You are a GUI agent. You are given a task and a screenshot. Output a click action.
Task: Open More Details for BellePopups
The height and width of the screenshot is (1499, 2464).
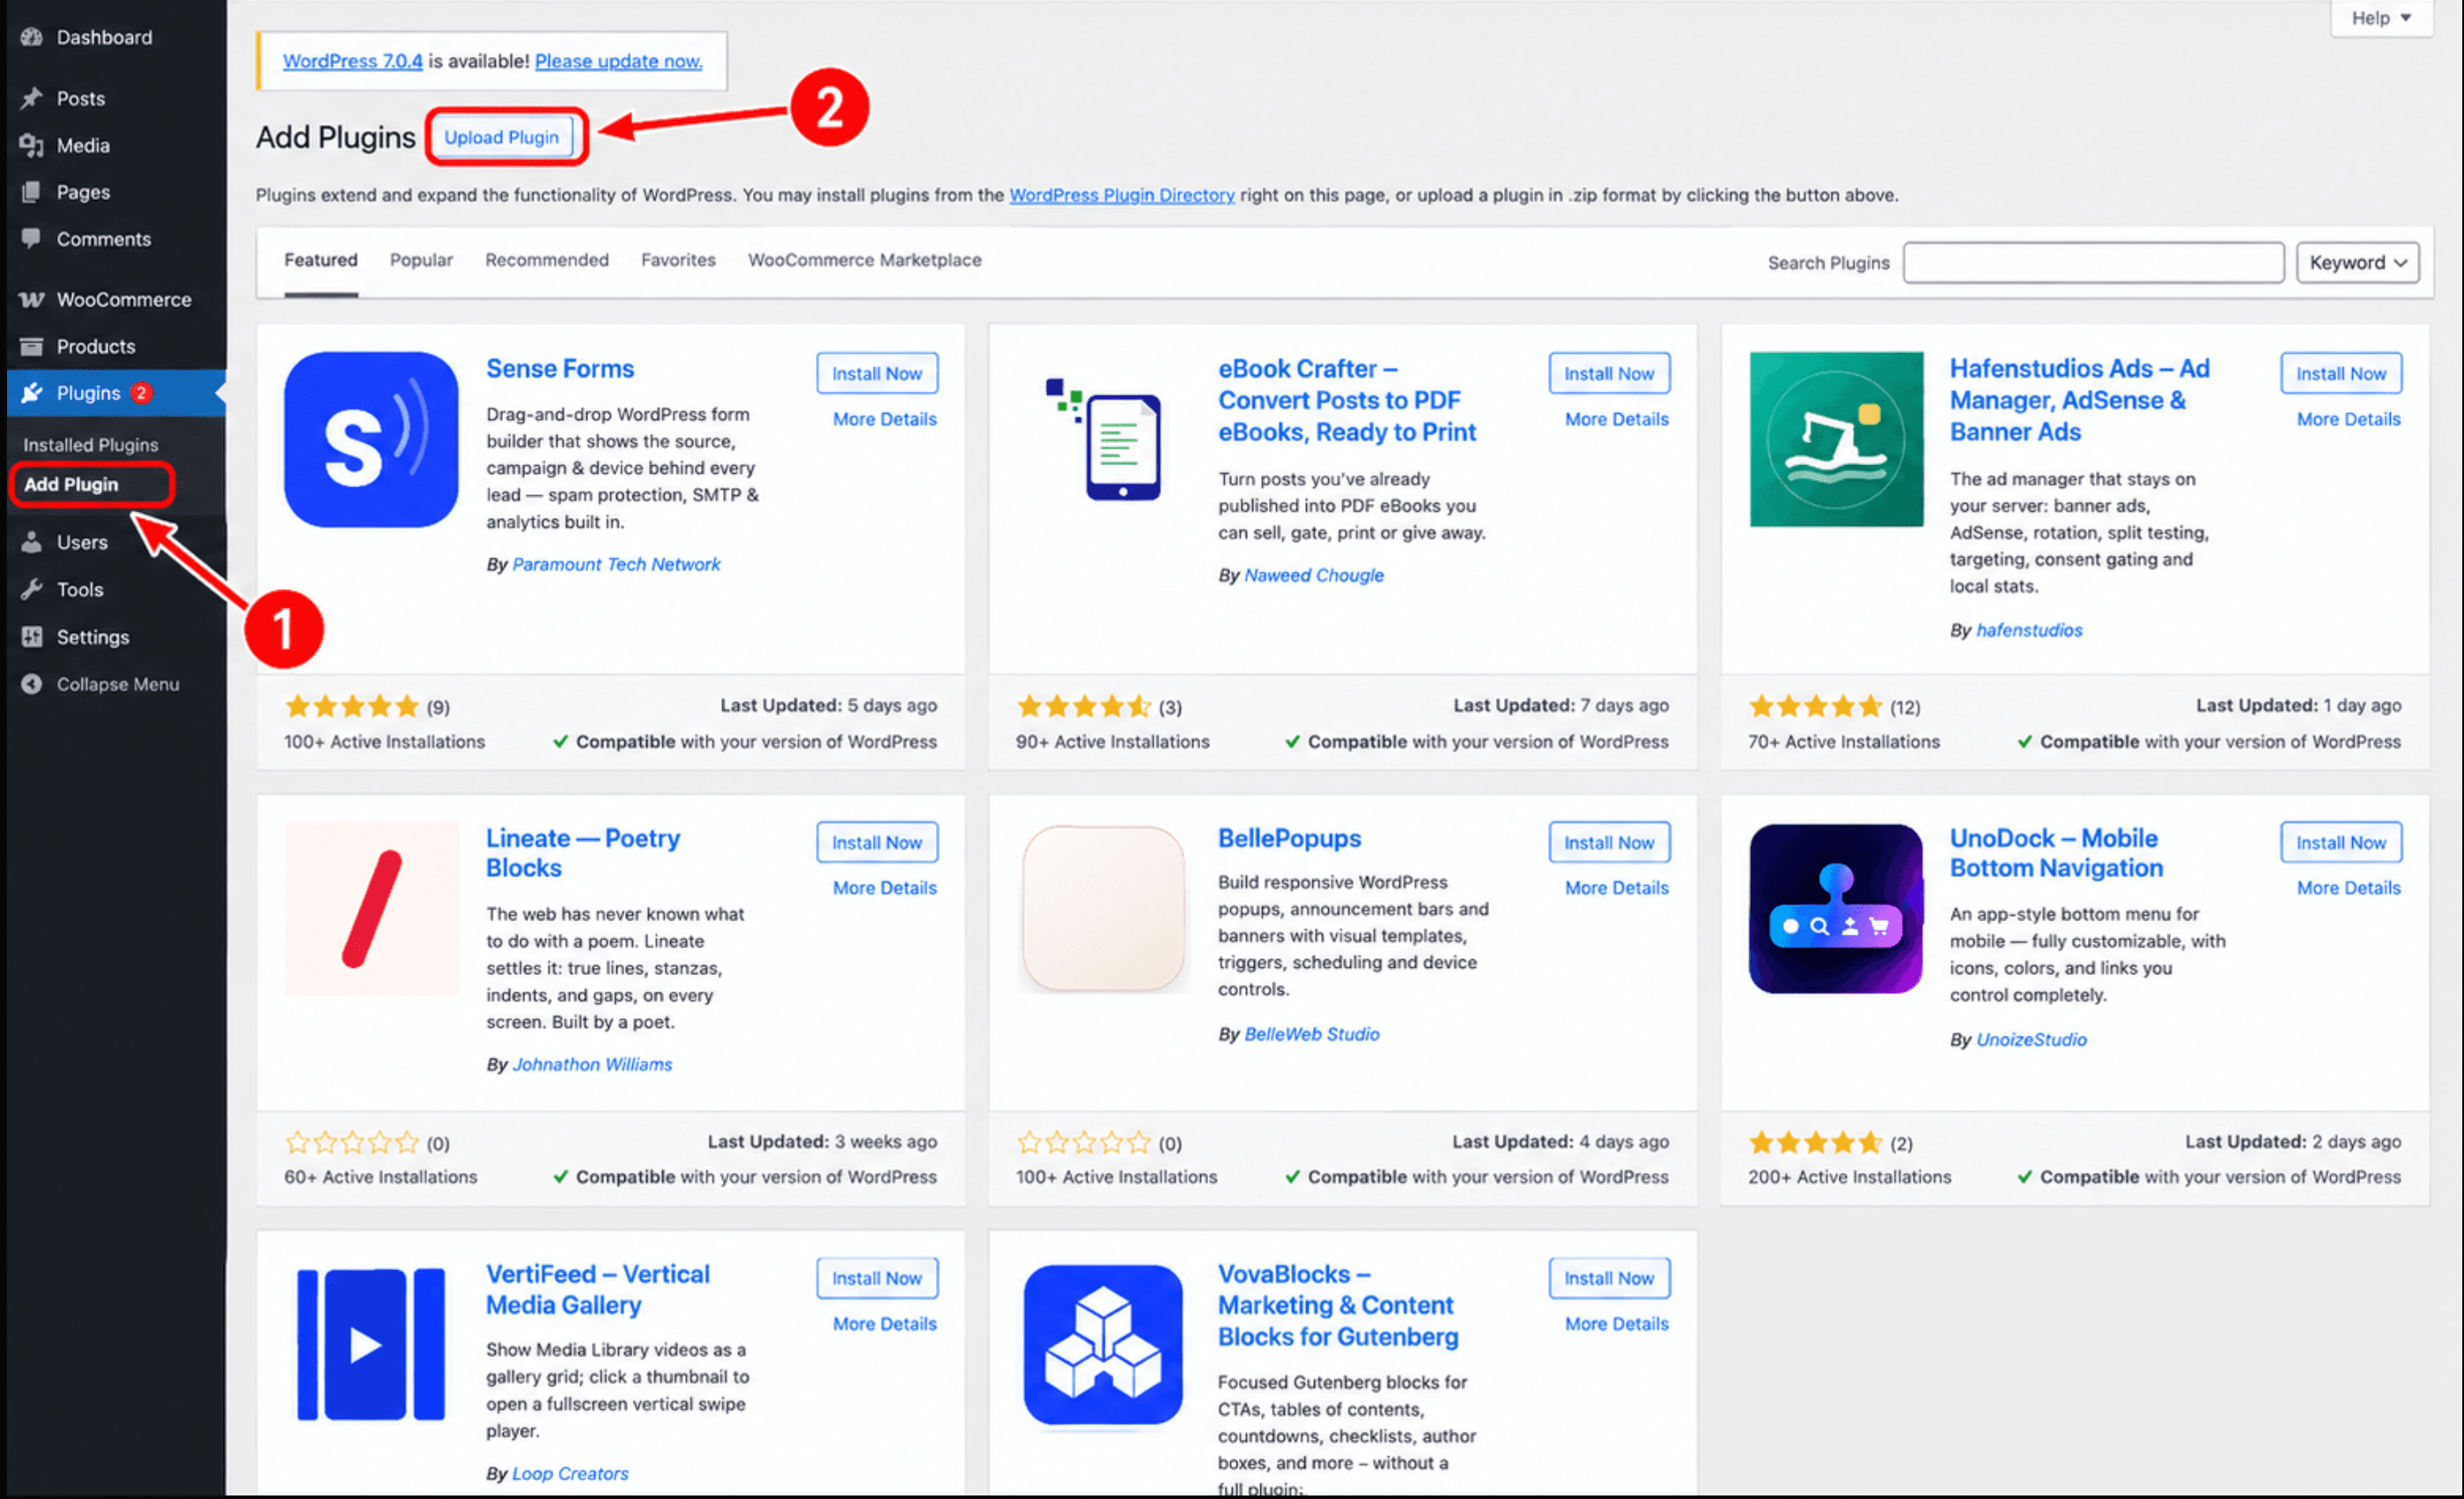[x=1617, y=888]
